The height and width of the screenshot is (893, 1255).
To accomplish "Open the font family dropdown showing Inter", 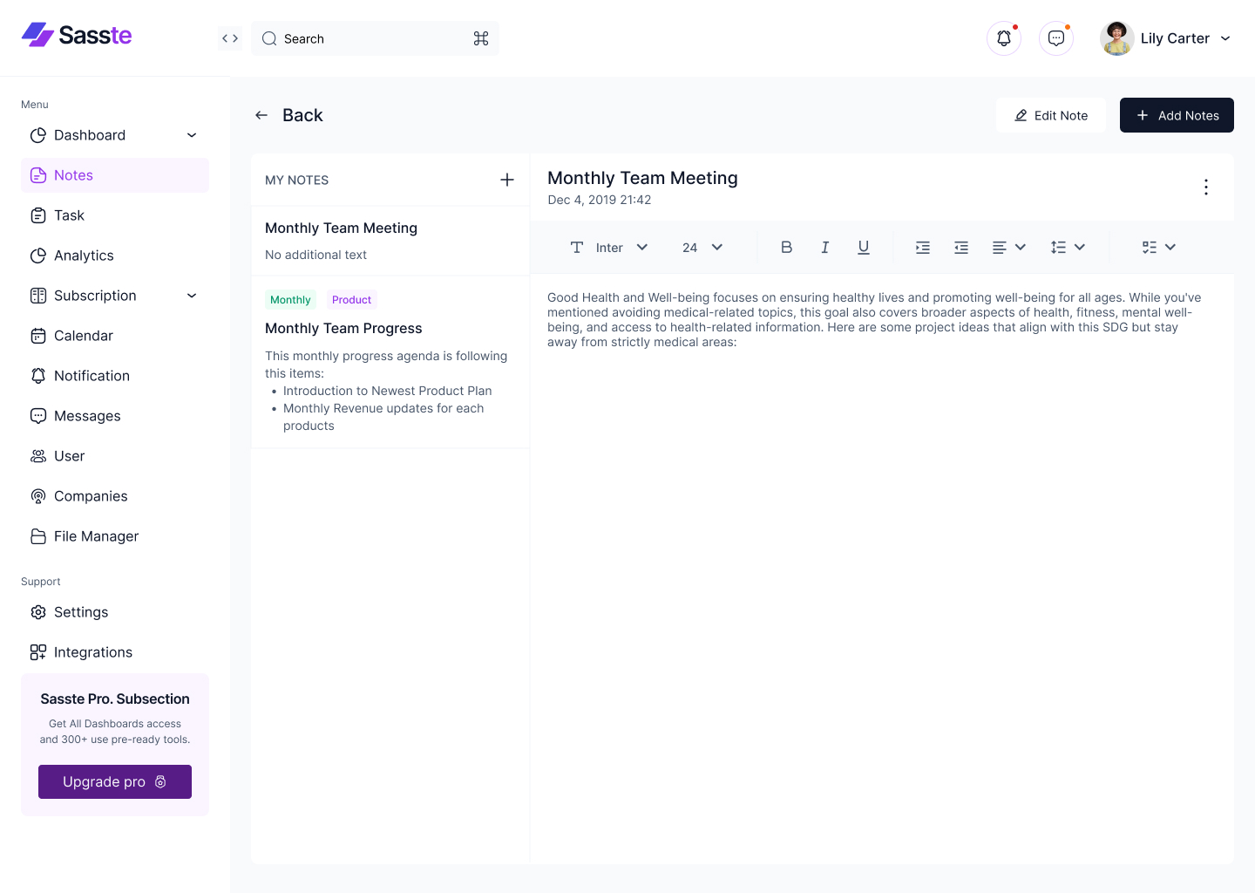I will 619,247.
